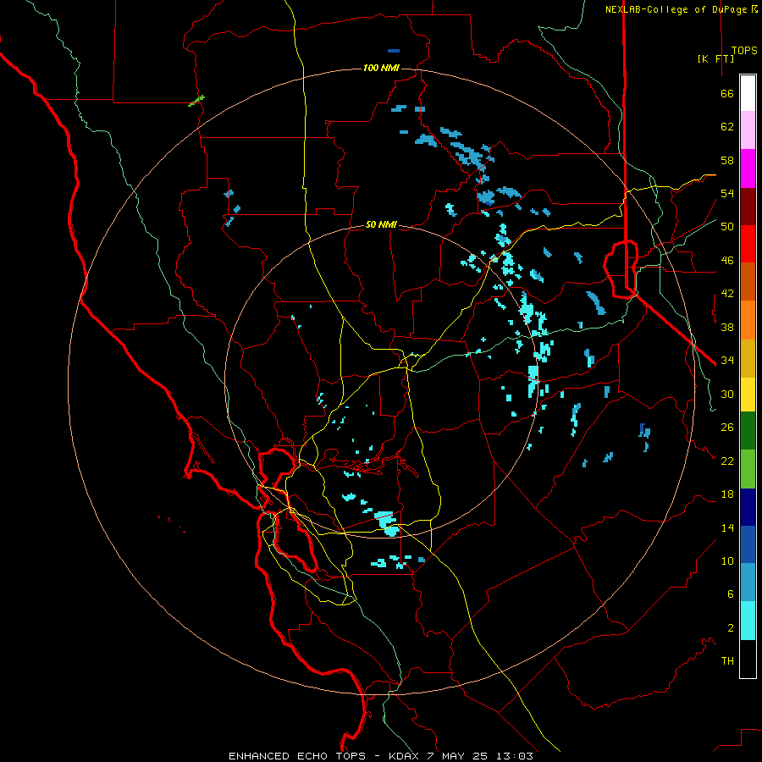This screenshot has width=762, height=762.
Task: Click legend value 30
Action: [727, 394]
